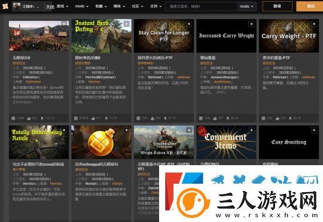This screenshot has width=323, height=222.
Task: Click the plus icon on Weight Radius XP card
Action: tap(189, 130)
